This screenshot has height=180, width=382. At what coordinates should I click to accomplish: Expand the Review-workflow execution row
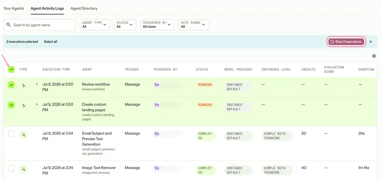pyautogui.click(x=37, y=84)
